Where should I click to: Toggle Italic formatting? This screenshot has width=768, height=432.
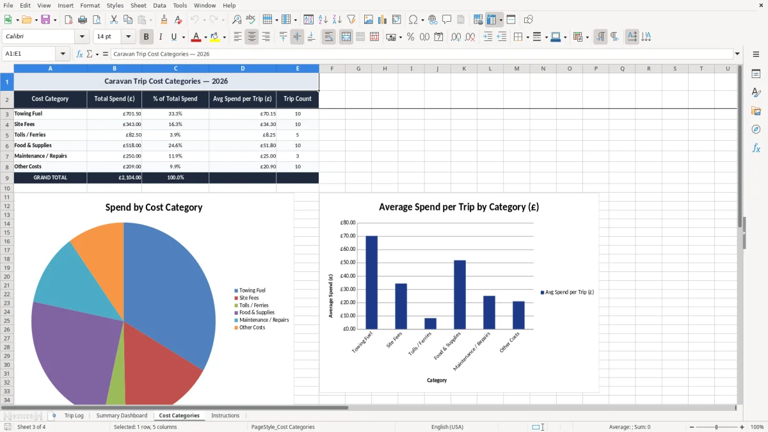pyautogui.click(x=160, y=37)
